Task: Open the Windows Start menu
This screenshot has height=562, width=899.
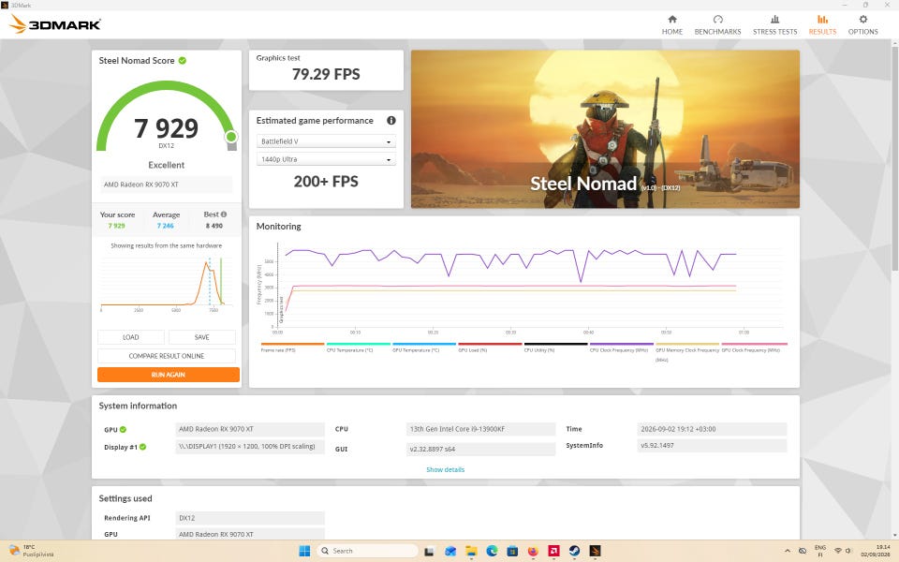Action: (x=304, y=551)
